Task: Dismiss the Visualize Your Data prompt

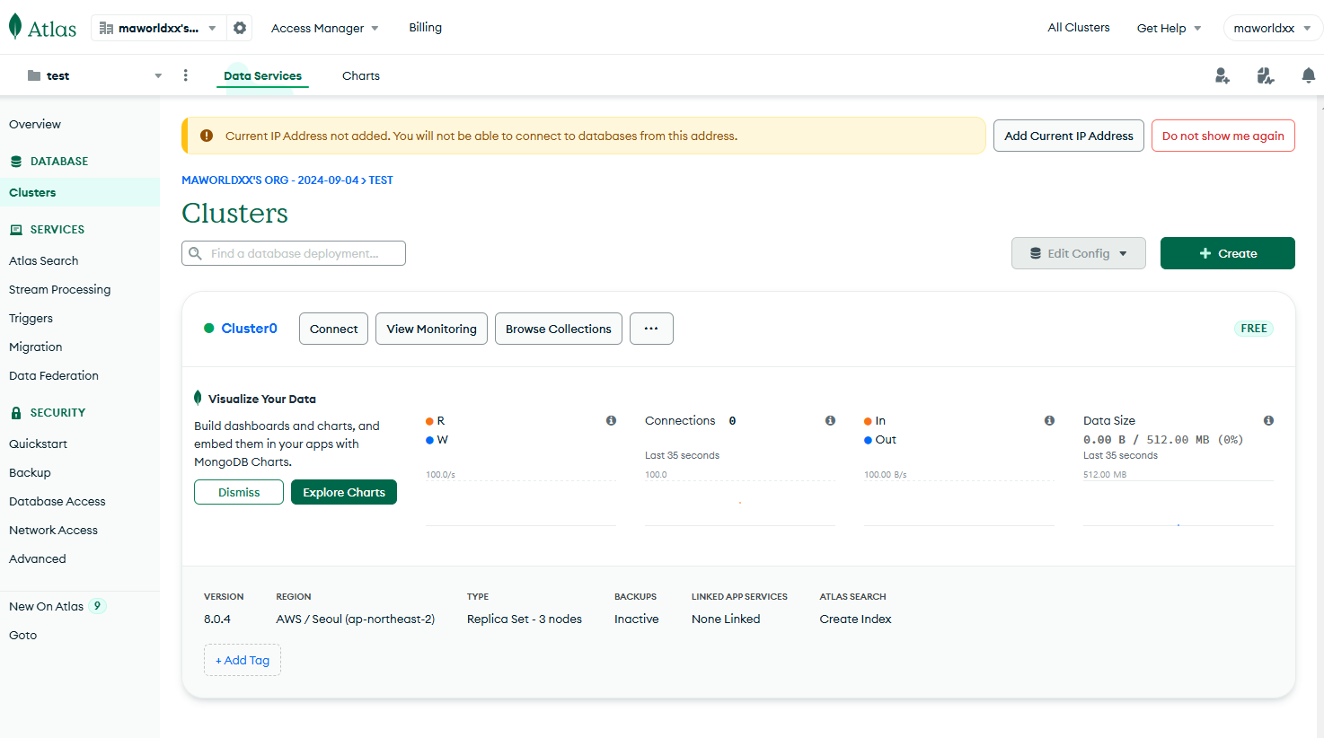Action: click(239, 492)
